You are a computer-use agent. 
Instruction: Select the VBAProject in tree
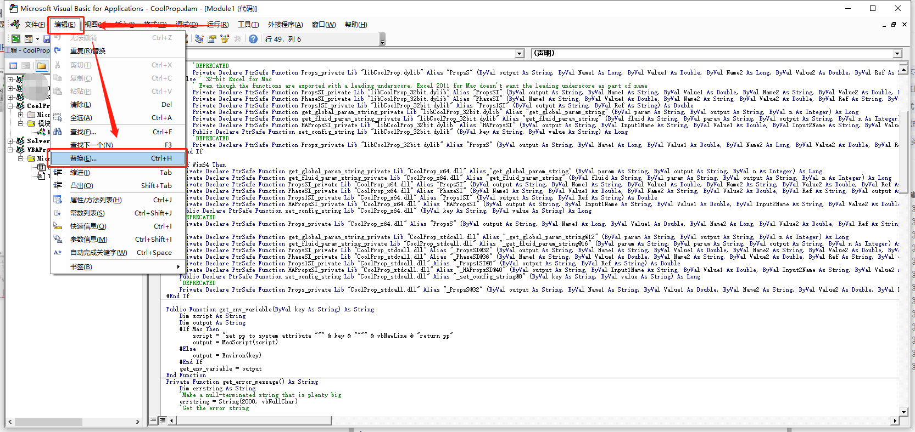[38, 150]
